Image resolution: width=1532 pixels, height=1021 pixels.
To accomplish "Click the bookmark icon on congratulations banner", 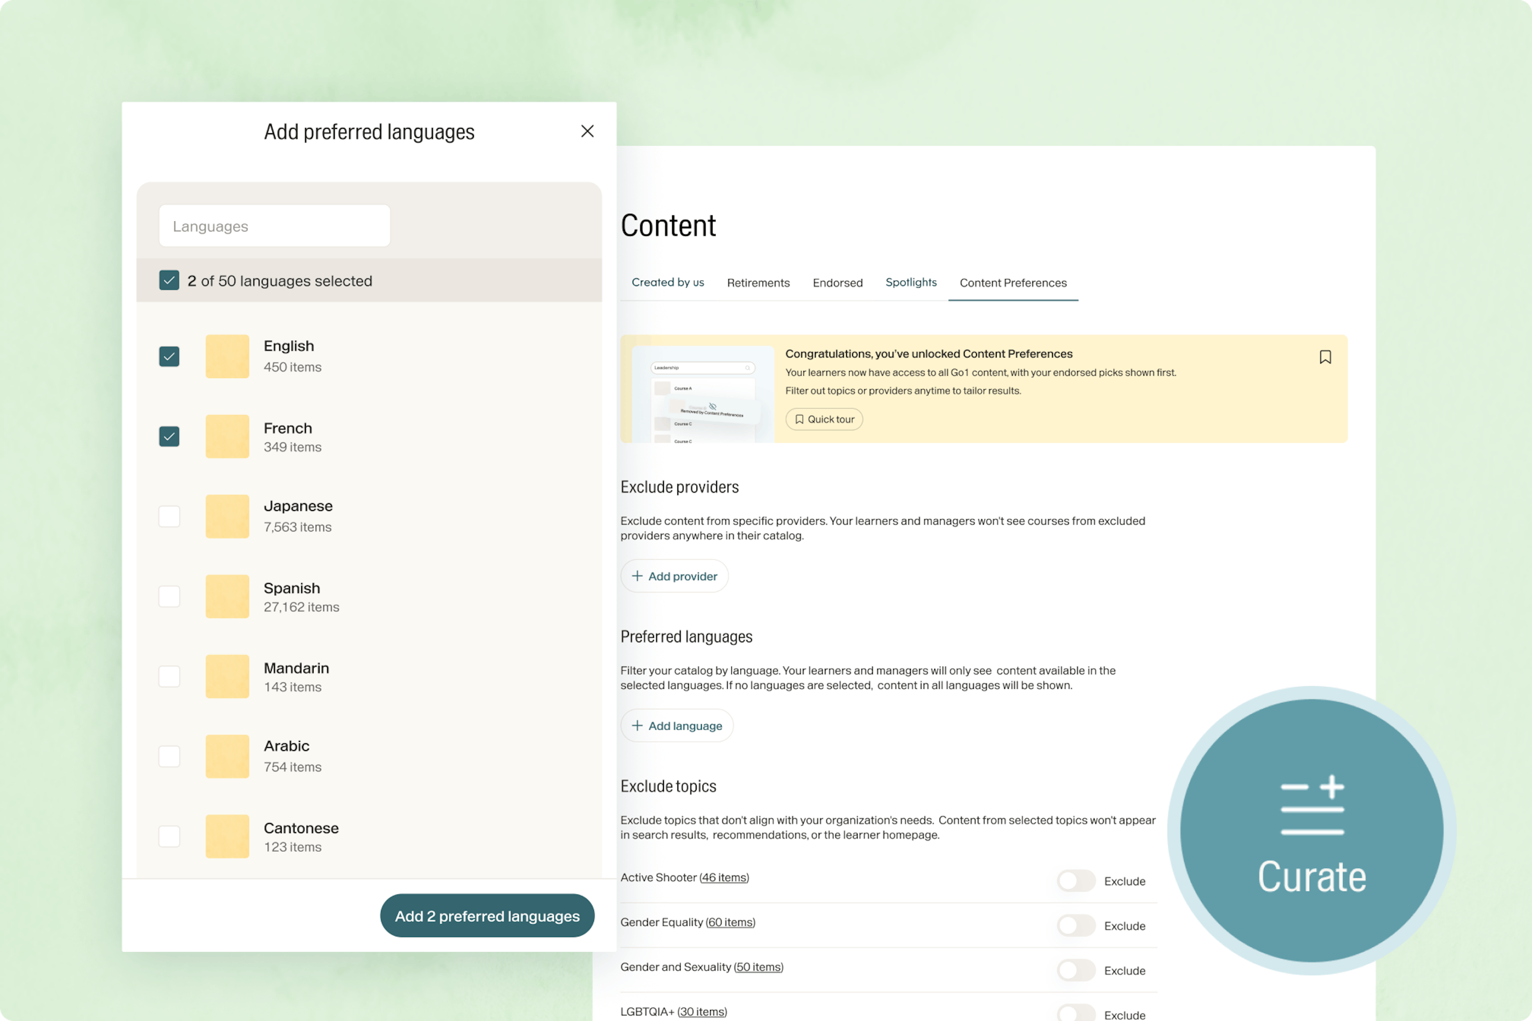I will point(1325,357).
